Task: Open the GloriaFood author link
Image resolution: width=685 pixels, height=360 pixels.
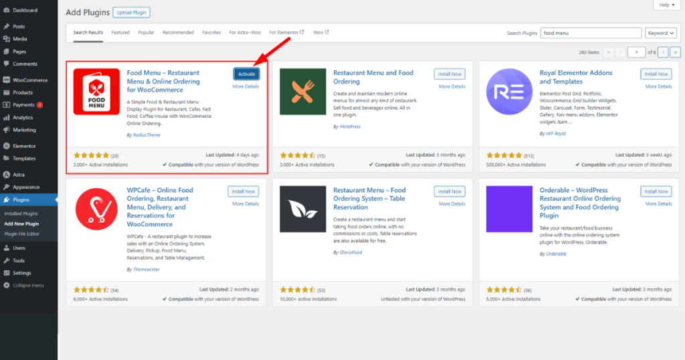Action: (351, 252)
